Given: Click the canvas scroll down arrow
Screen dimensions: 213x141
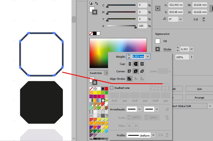Looking at the screenshot, I should (x=74, y=138).
